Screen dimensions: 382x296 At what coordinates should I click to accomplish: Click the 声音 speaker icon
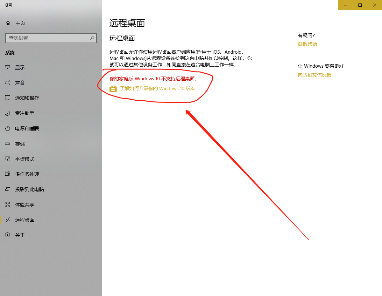(8, 83)
